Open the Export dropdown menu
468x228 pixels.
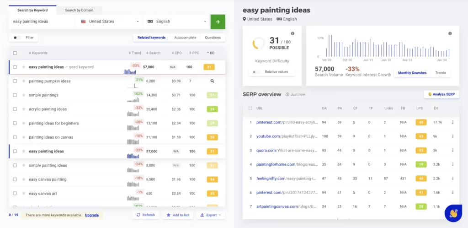click(211, 215)
